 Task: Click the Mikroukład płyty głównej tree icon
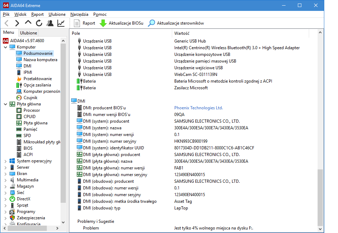[x=19, y=142]
